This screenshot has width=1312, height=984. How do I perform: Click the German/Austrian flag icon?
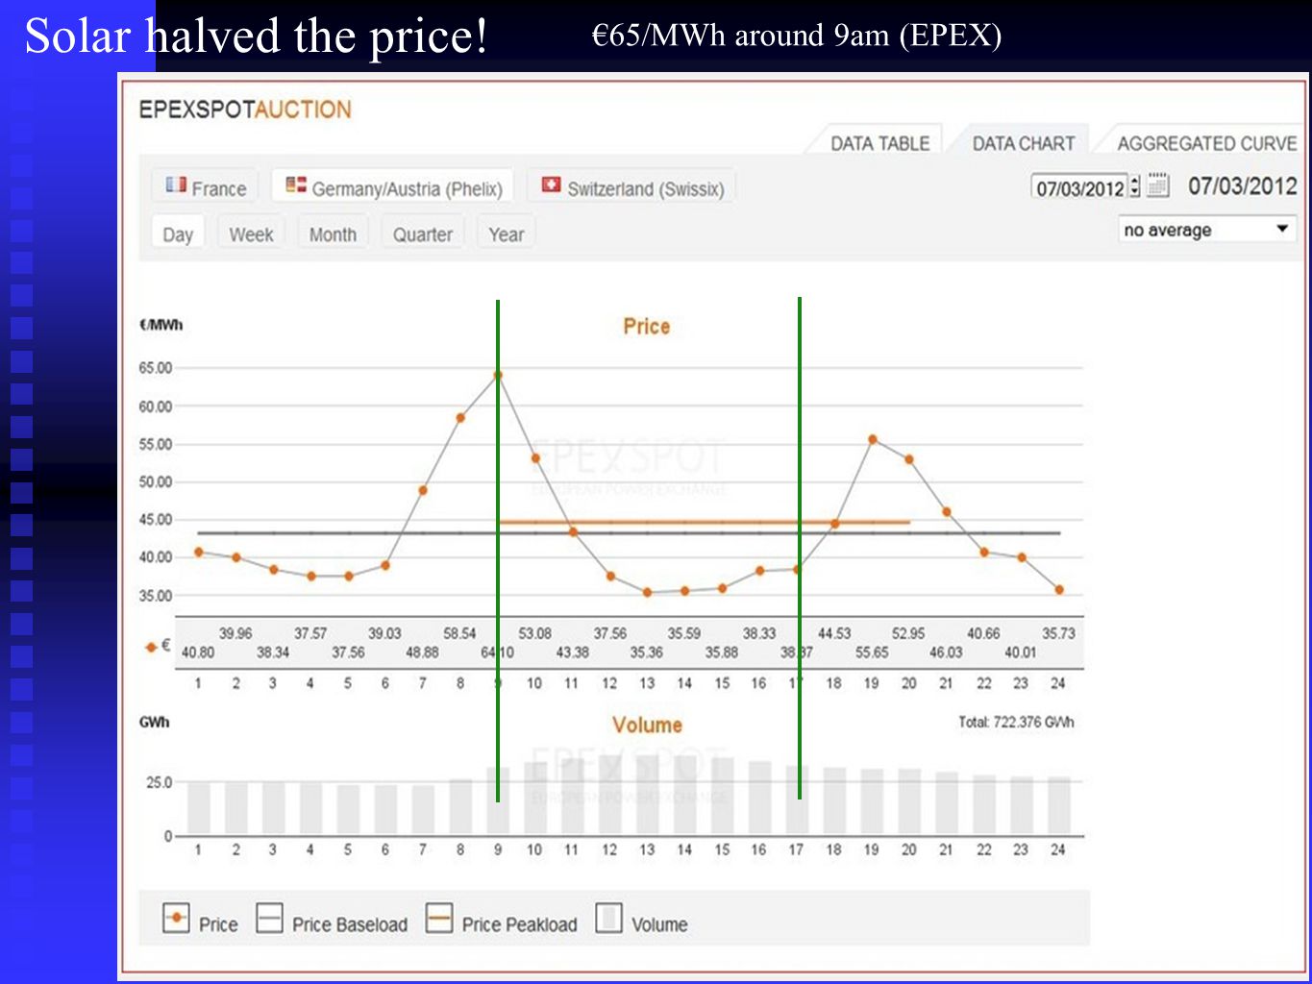point(296,184)
